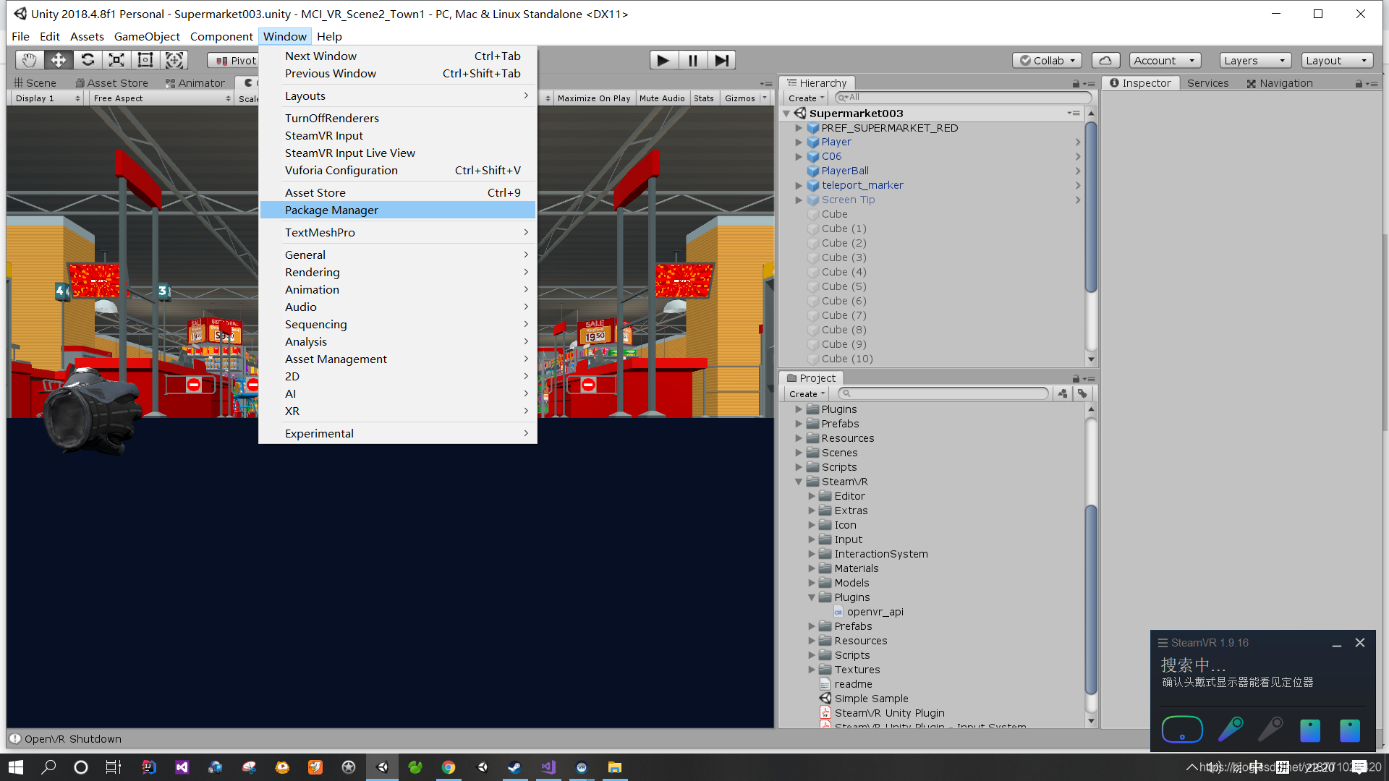This screenshot has height=781, width=1389.
Task: Click the headset icon in SteamVR status window
Action: [1182, 730]
